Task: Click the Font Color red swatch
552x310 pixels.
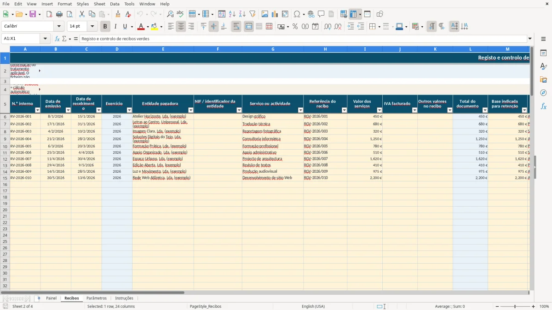Action: (141, 27)
